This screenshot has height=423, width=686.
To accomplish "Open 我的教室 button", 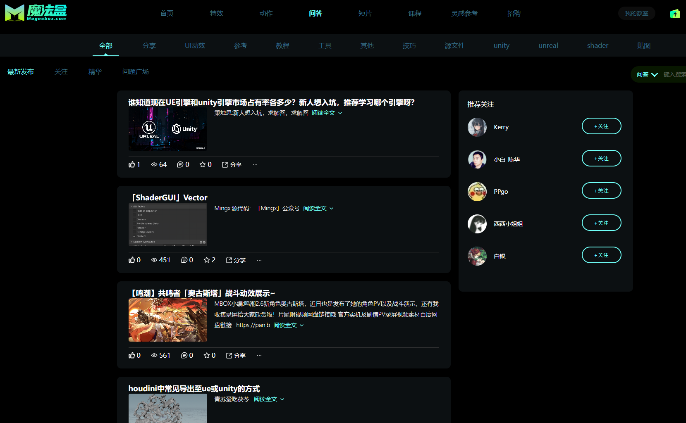I will click(x=636, y=13).
